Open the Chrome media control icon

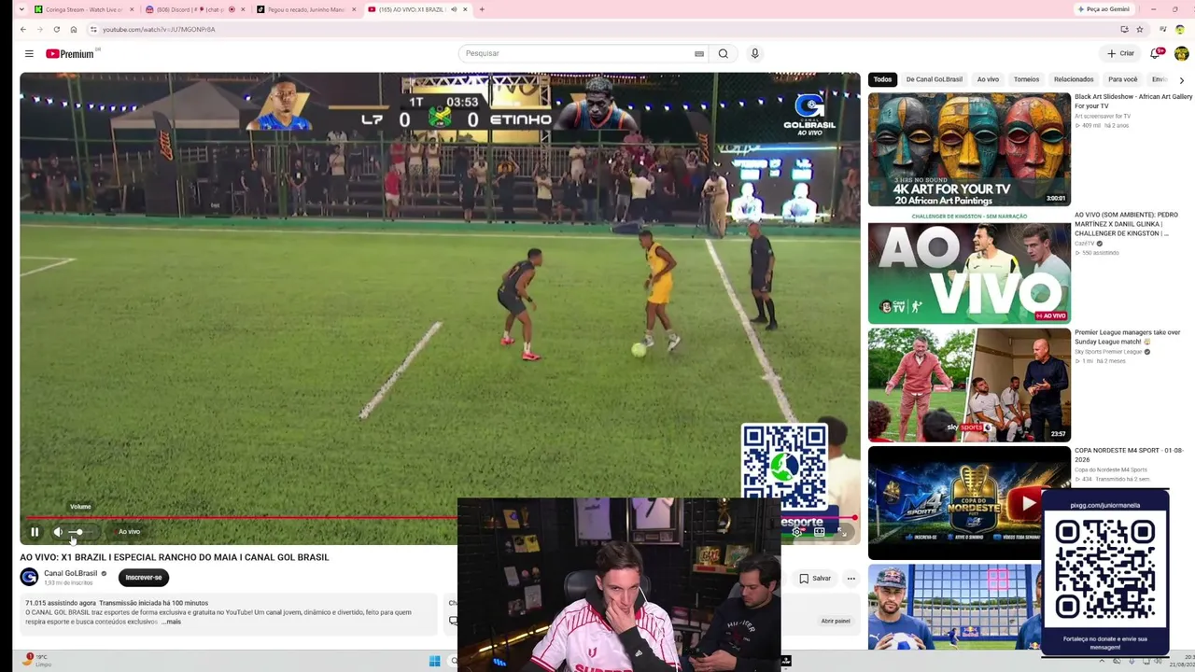coord(1162,30)
